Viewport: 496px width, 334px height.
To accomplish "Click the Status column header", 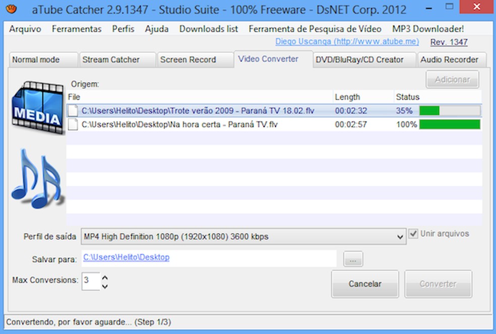I will (x=438, y=97).
